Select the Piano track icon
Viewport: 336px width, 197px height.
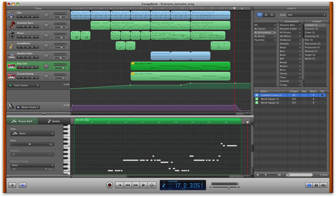(x=12, y=35)
